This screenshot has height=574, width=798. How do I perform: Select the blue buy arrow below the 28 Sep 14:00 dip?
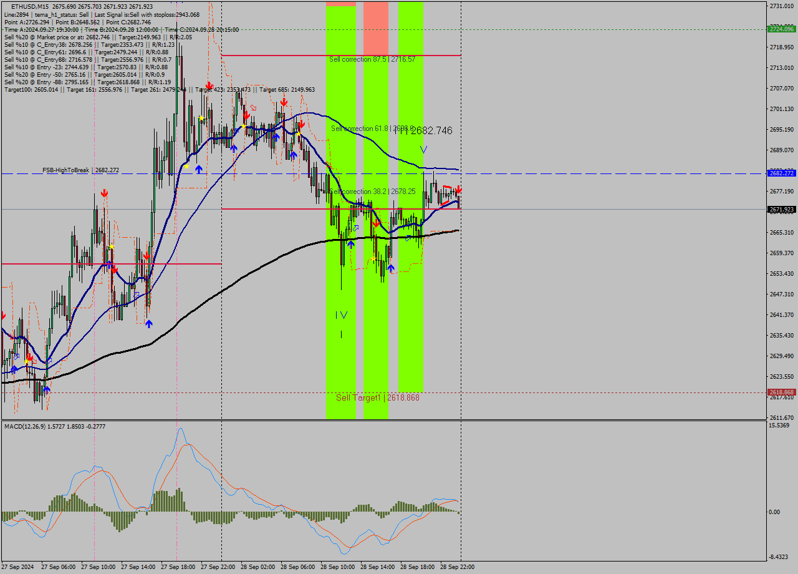391,267
